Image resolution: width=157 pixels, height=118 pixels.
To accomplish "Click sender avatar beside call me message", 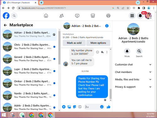I will pos(66,64).
